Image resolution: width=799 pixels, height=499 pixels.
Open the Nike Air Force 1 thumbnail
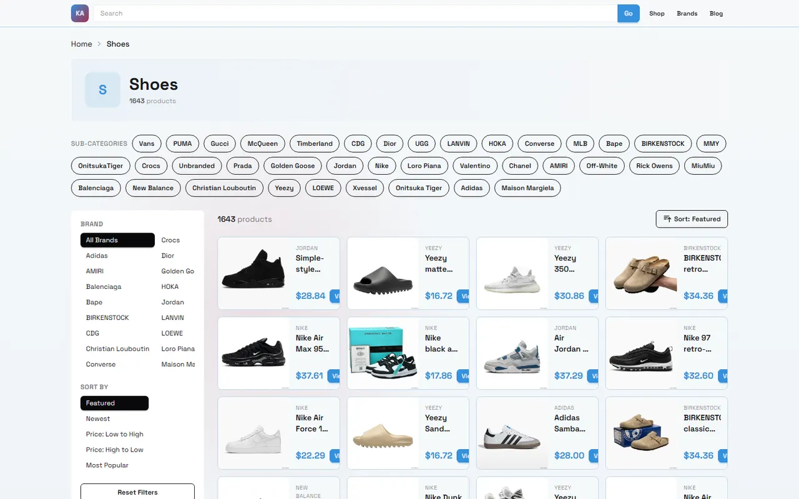[253, 433]
